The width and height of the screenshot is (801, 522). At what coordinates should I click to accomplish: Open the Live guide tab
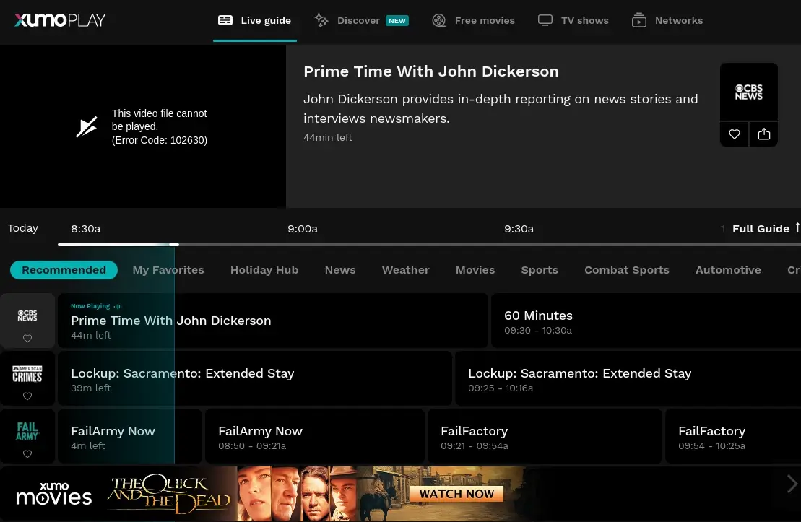click(254, 20)
